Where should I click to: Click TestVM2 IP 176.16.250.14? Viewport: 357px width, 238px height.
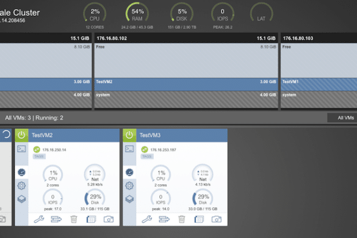54,150
